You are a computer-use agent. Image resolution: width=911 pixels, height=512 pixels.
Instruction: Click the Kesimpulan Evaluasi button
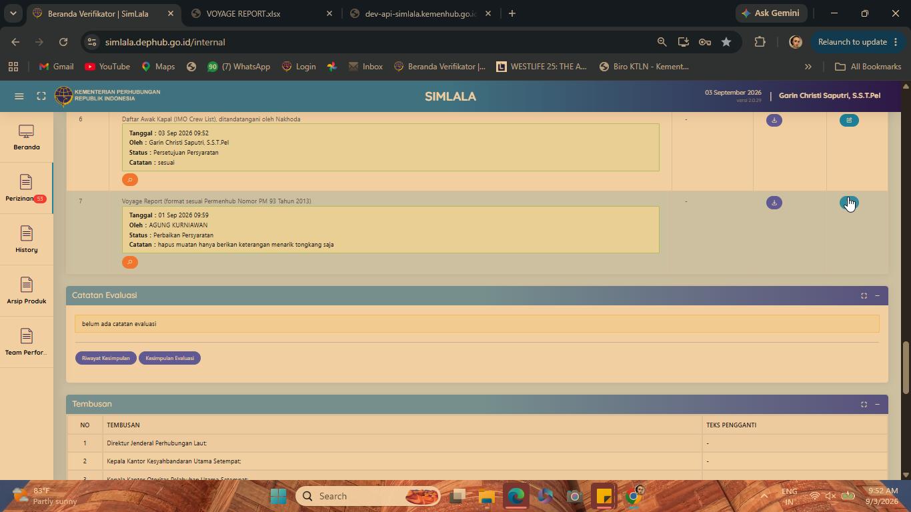tap(169, 358)
